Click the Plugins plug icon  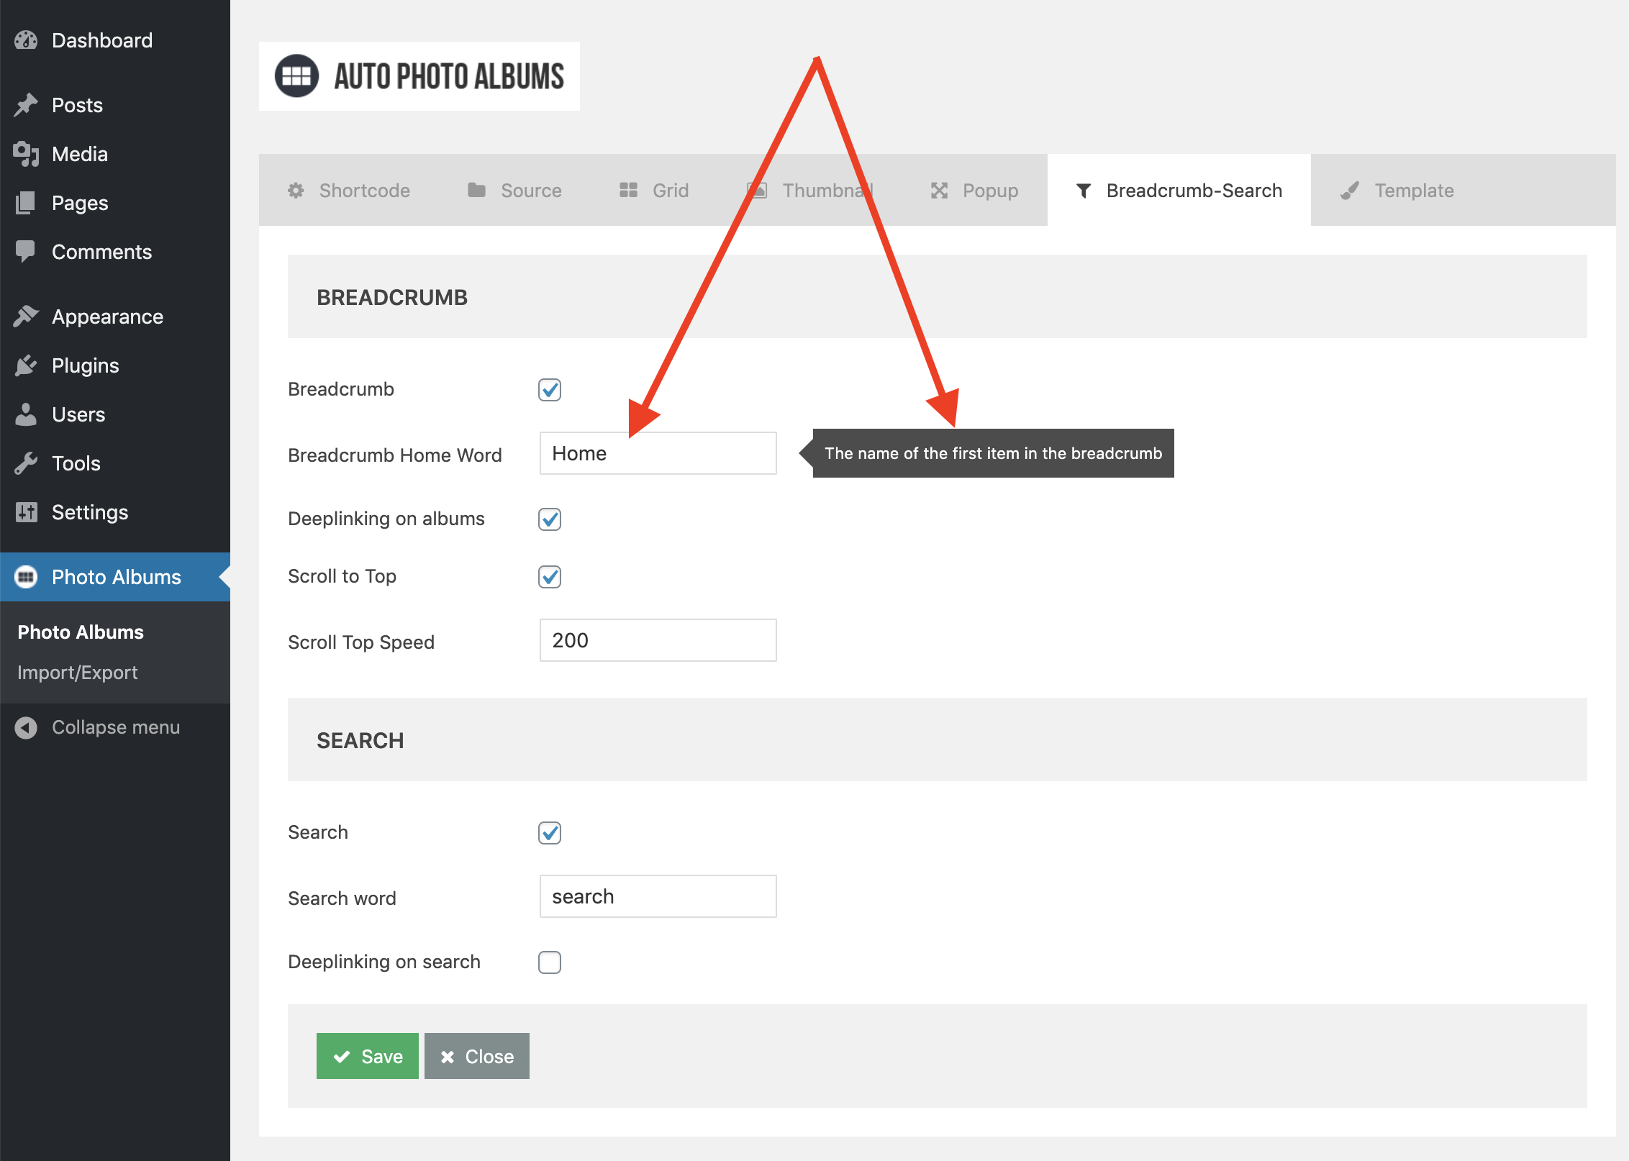tap(26, 365)
